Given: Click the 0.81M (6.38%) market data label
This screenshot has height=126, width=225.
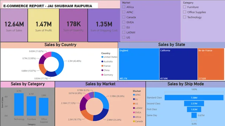Looking at the screenshot, I should tap(75, 93).
